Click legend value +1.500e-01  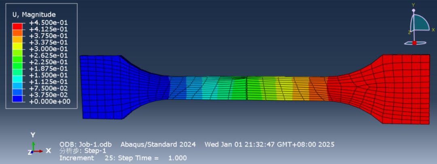tap(49, 75)
